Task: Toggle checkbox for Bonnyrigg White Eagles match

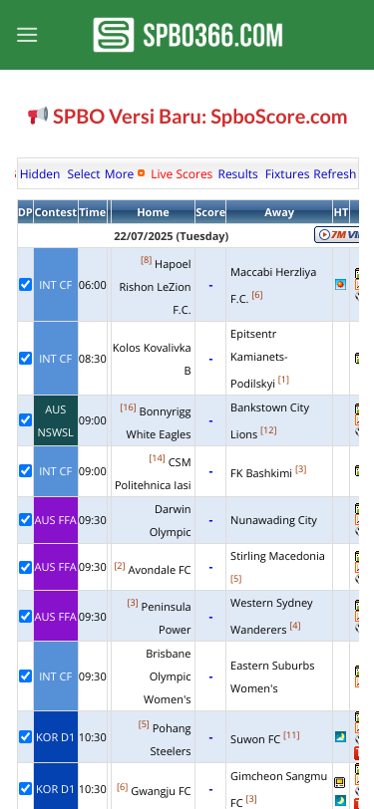Action: pos(25,420)
